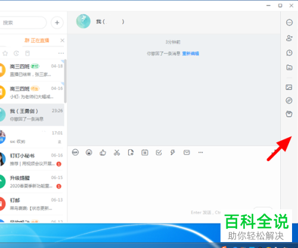This screenshot has width=298, height=248.
Task: Click the mail envelope icon
Action: click(187, 152)
